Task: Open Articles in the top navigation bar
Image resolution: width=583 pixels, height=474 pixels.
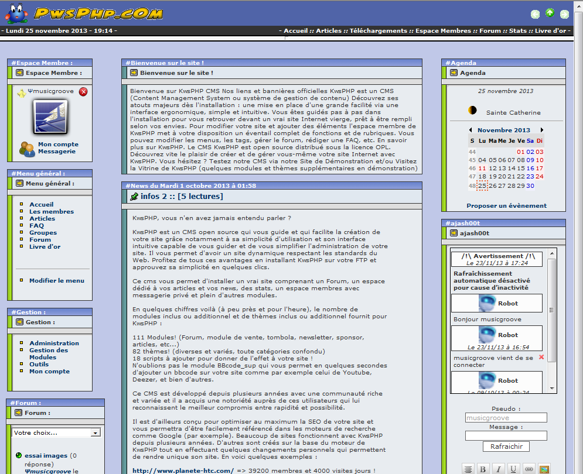Action: coord(329,31)
